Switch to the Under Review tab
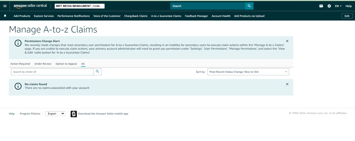The image size is (355, 141). tap(43, 64)
